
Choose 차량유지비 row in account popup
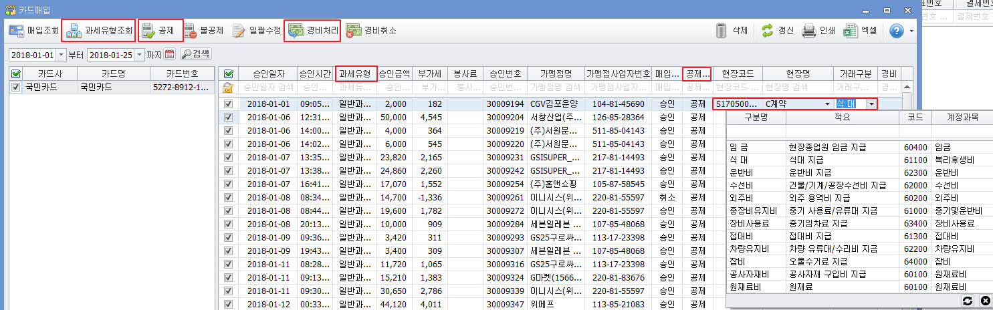point(859,249)
